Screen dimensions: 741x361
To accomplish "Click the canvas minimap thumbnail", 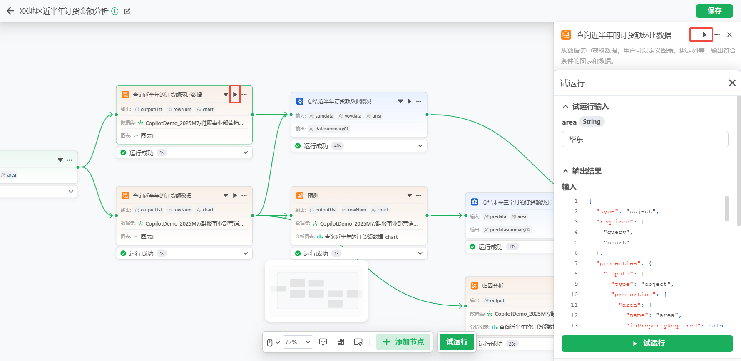I will [x=316, y=291].
